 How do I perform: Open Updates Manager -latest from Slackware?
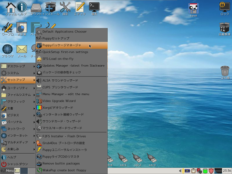pyautogui.click(x=72, y=66)
